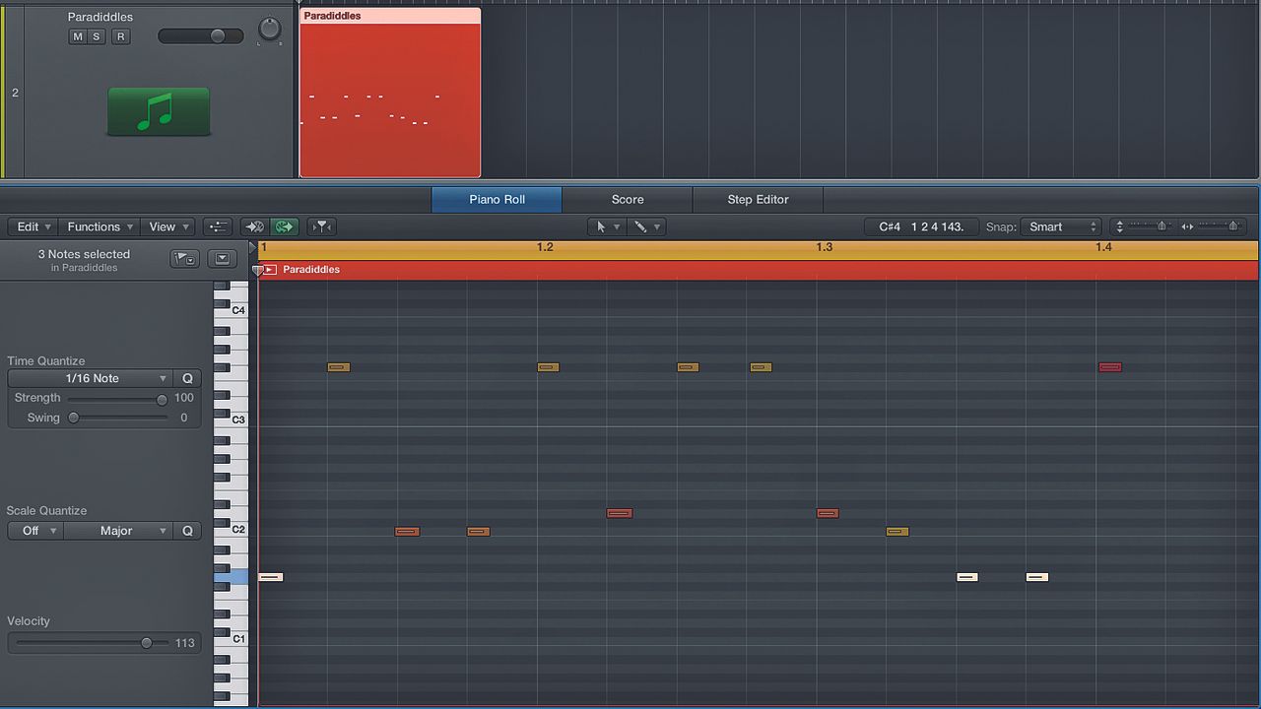Click the Paradiddles track pan knob
This screenshot has width=1261, height=709.
point(269,31)
